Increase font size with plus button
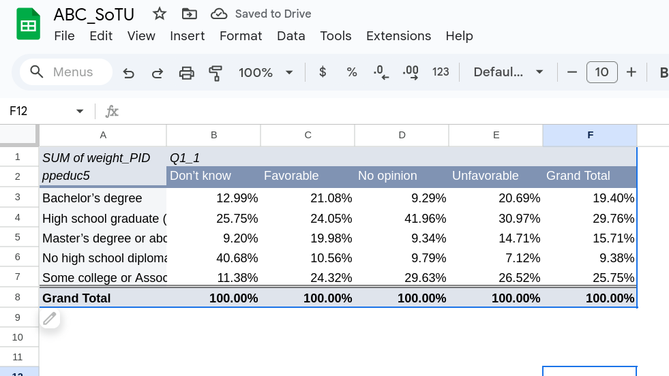 631,72
